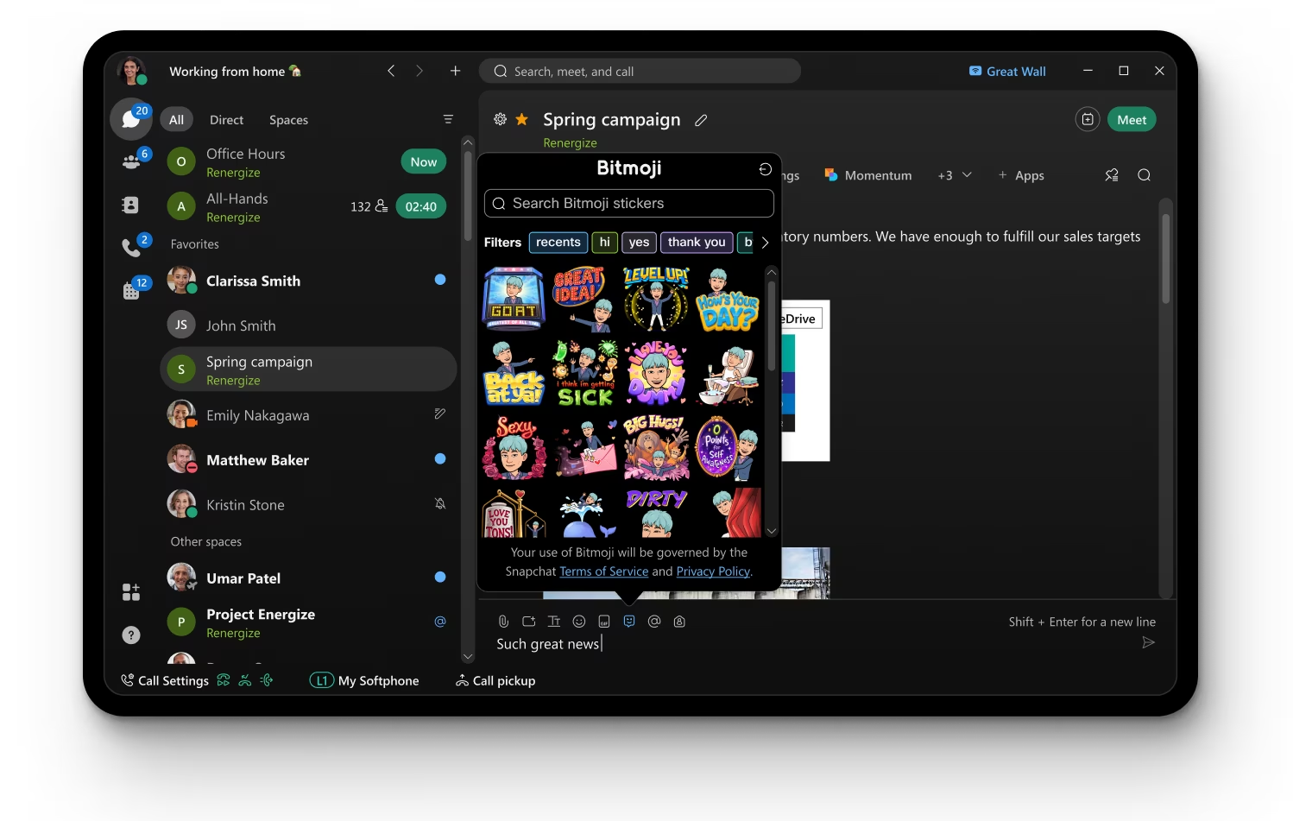The width and height of the screenshot is (1293, 821).
Task: Open text formatting icon in composer
Action: click(554, 622)
